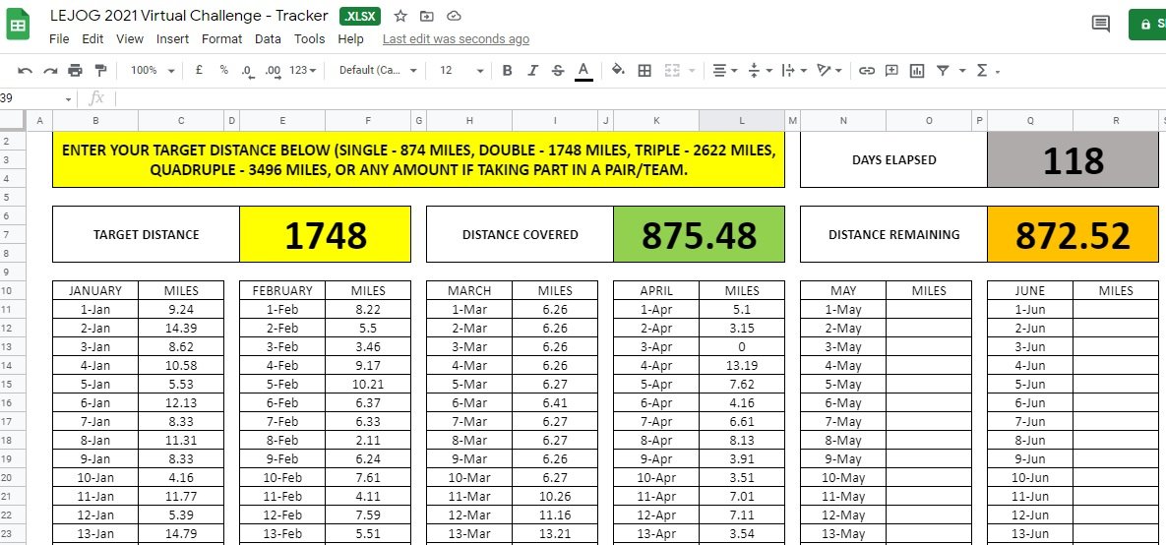Select the FEBRUARY header cell
1166x545 pixels.
282,291
